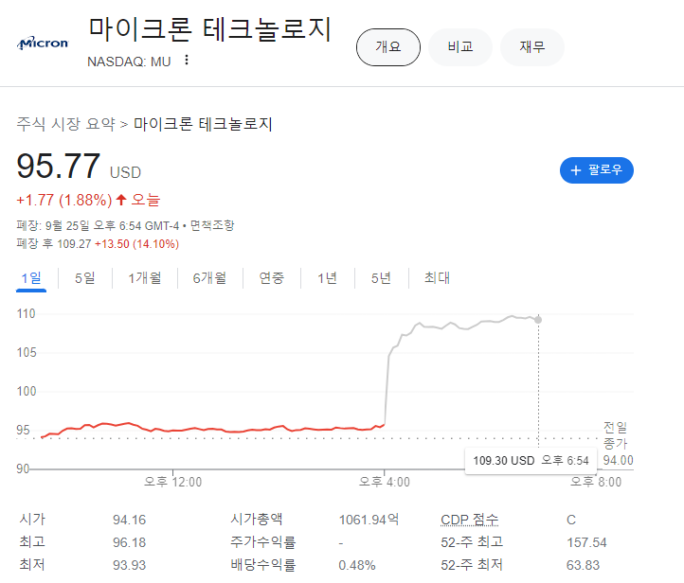Viewport: 684px width, 583px height.
Task: Click the Micron logo
Action: pos(43,44)
